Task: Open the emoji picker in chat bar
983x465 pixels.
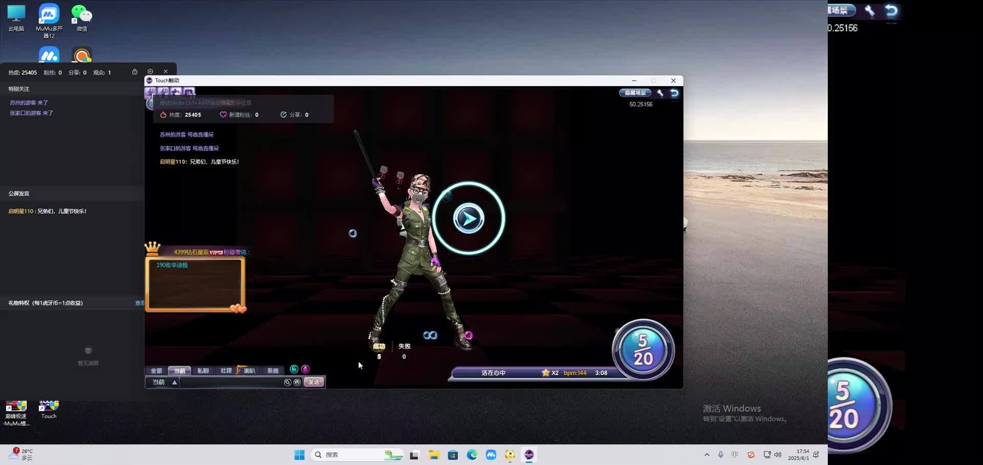Action: point(297,382)
